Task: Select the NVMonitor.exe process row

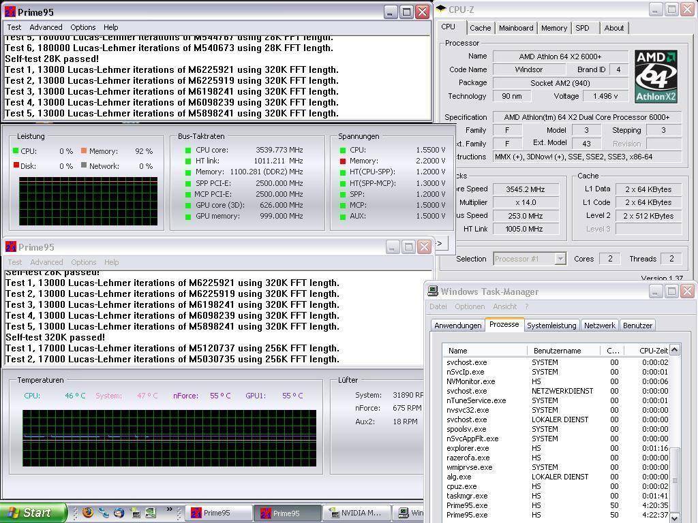Action: coord(556,381)
